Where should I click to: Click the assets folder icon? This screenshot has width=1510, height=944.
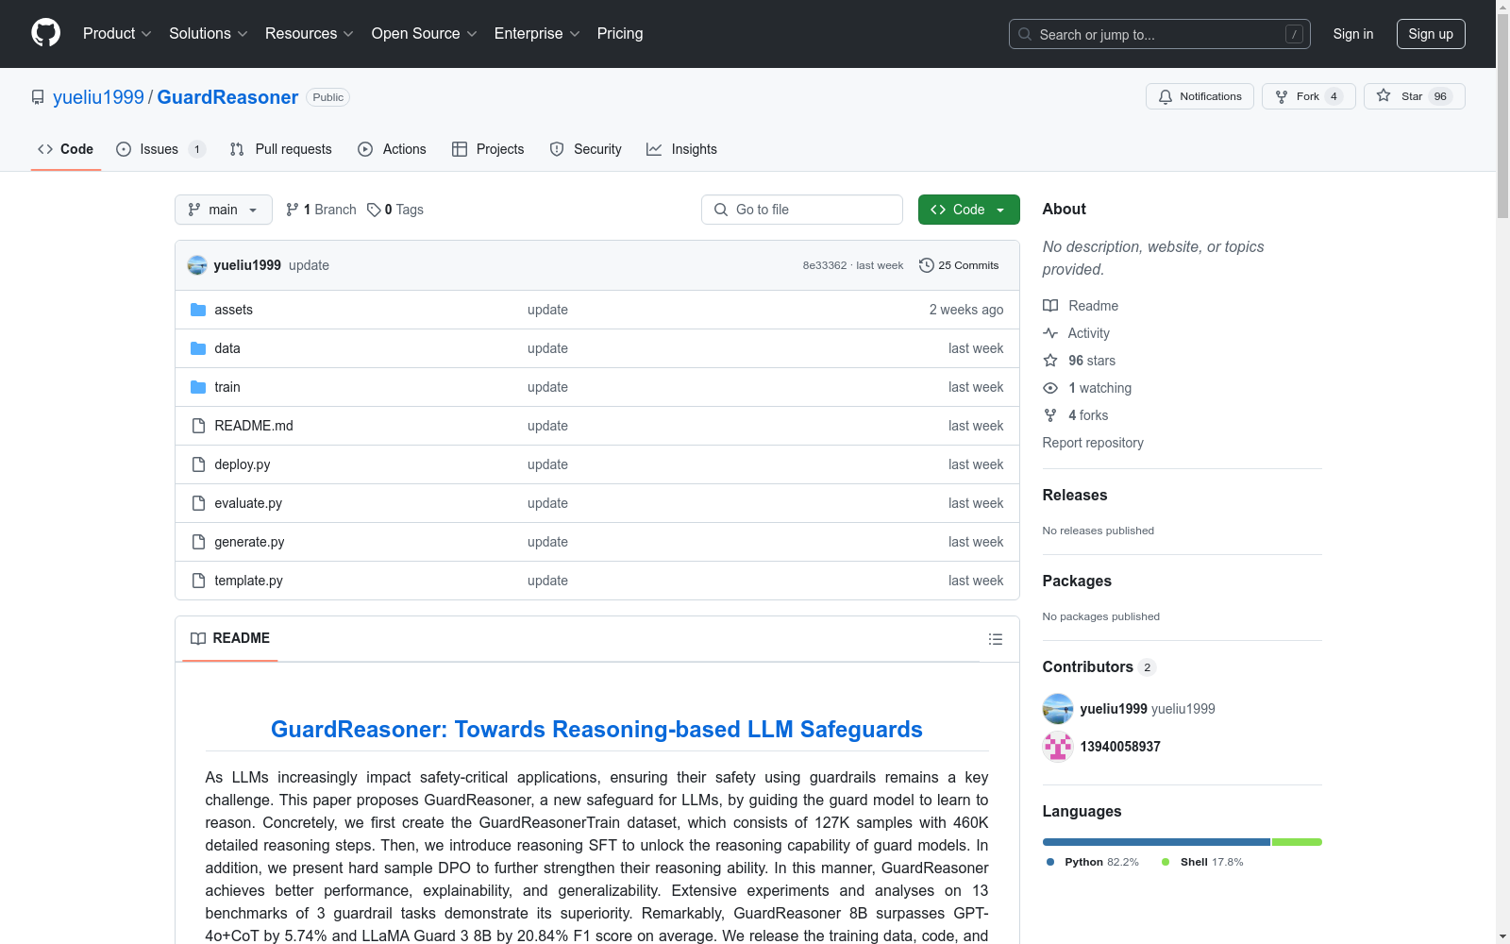(x=198, y=310)
